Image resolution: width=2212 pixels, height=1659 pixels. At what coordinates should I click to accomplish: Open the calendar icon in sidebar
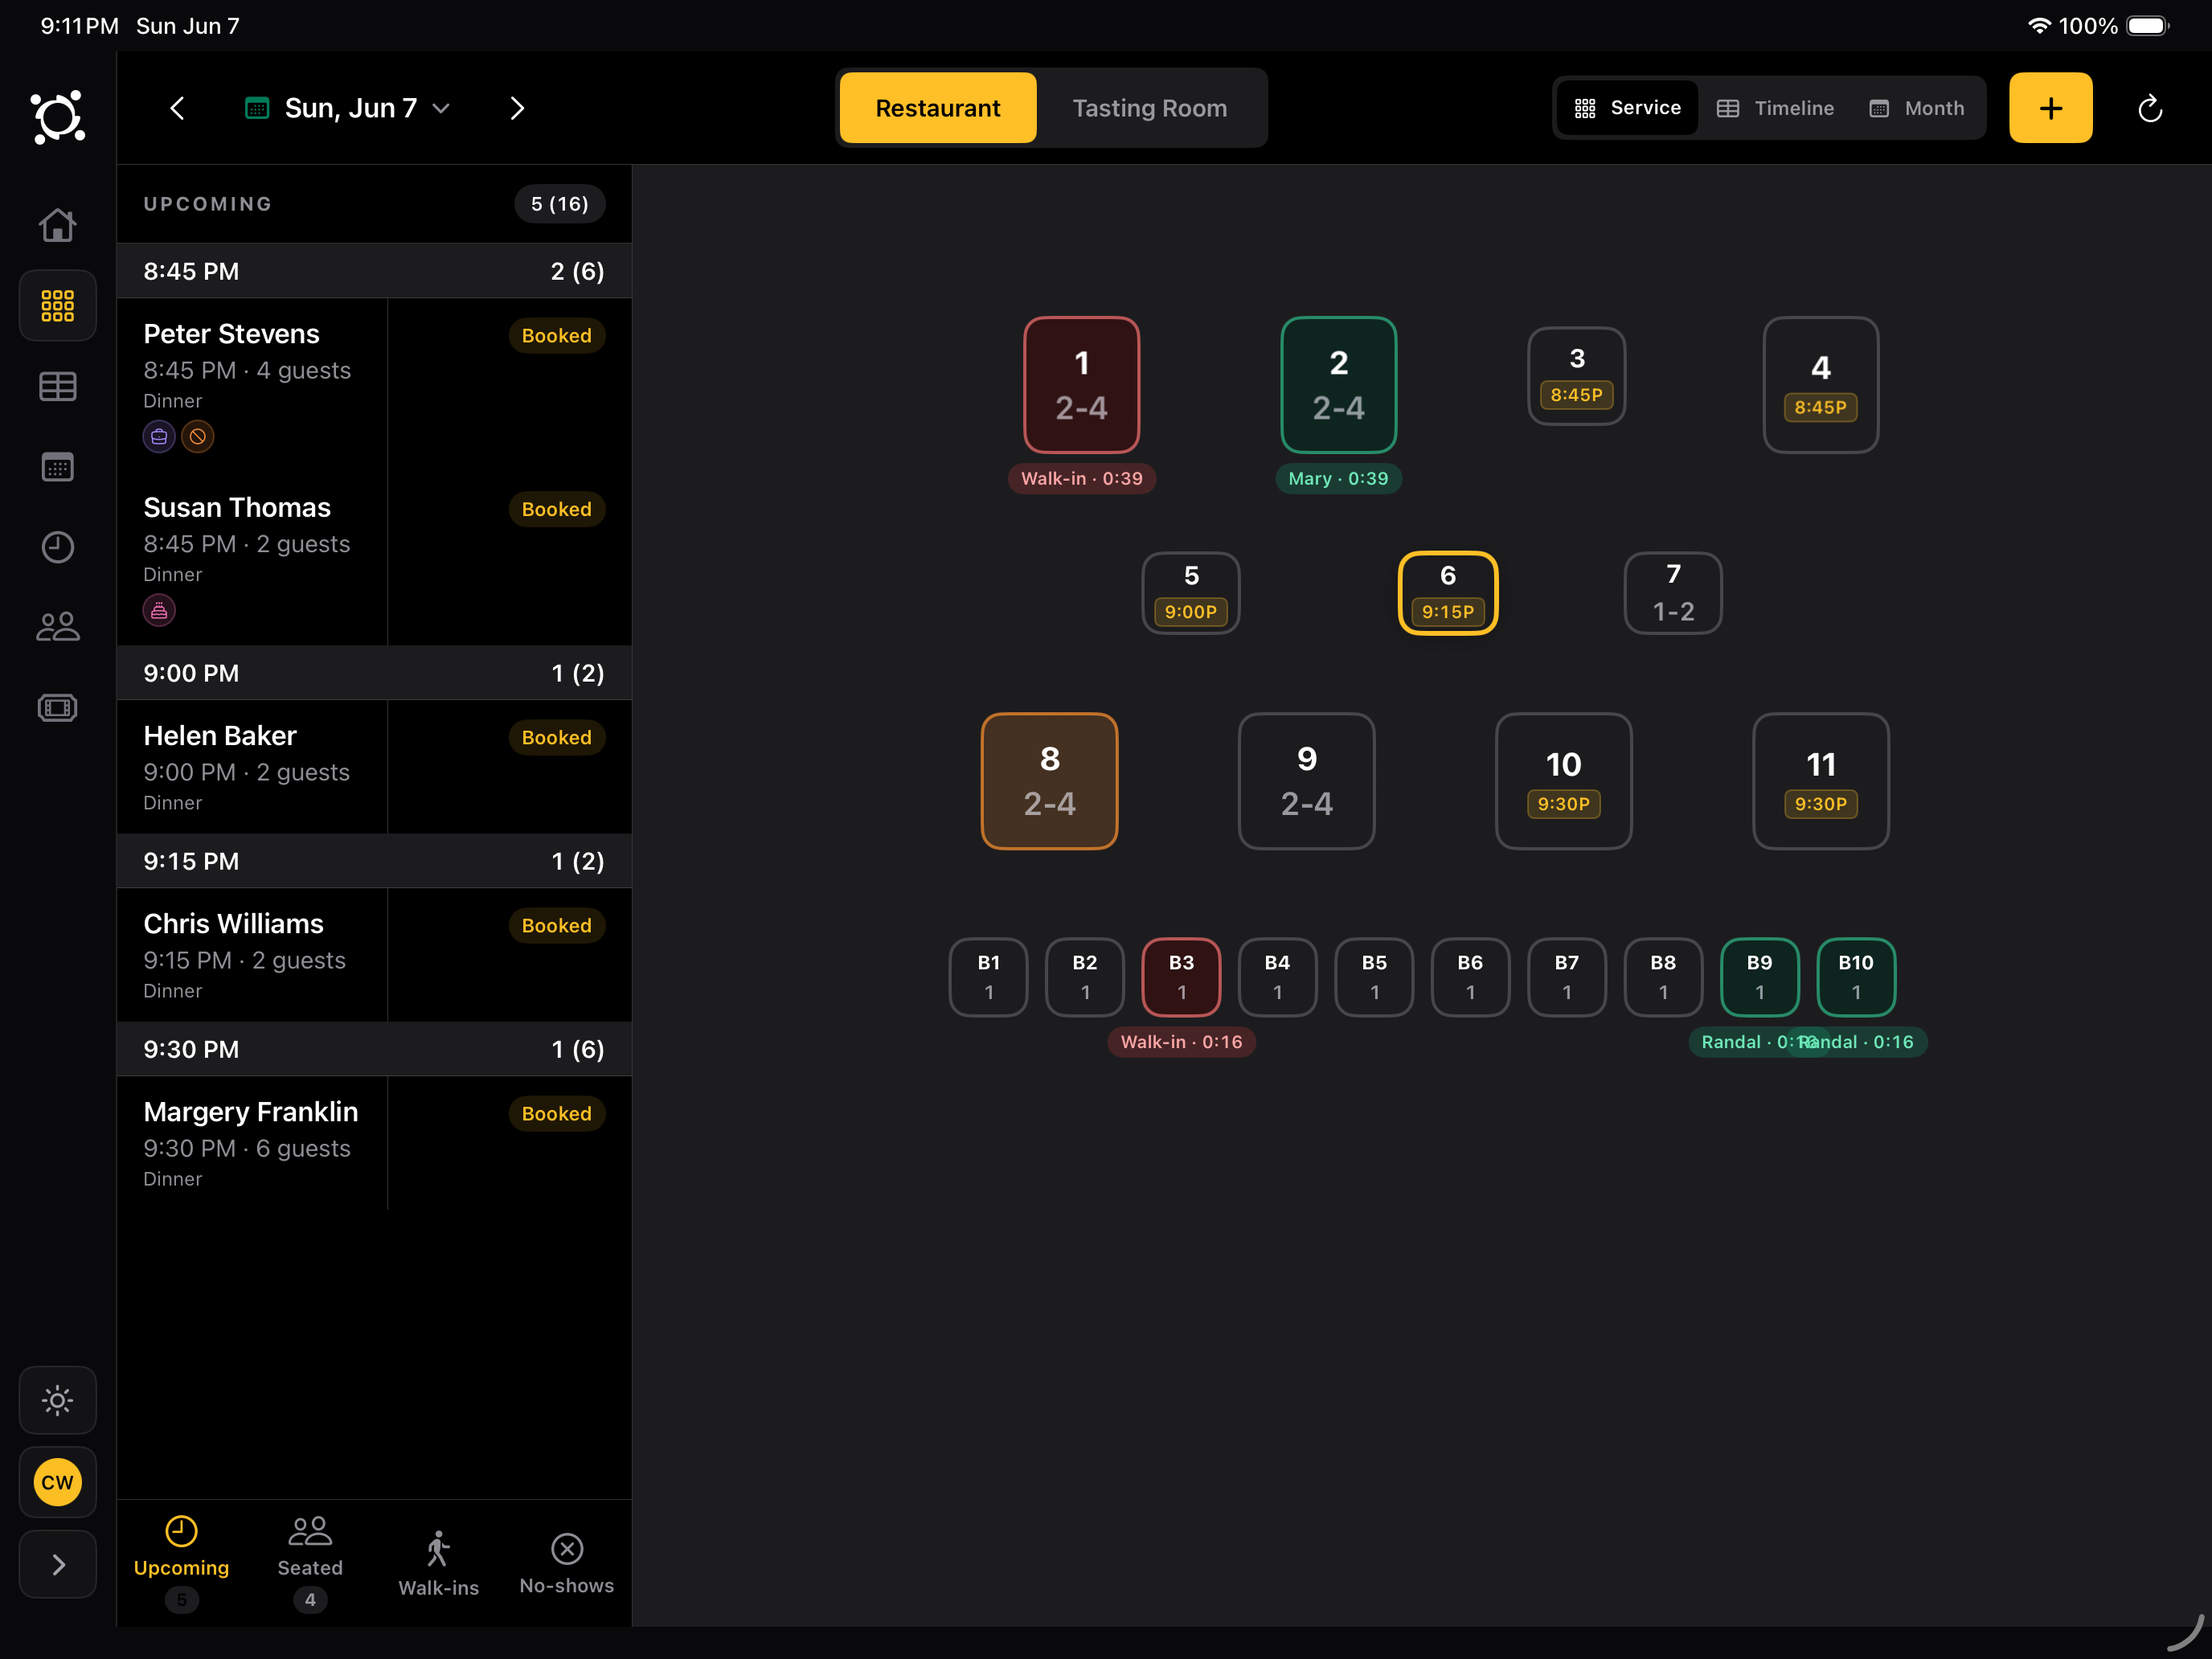point(57,467)
